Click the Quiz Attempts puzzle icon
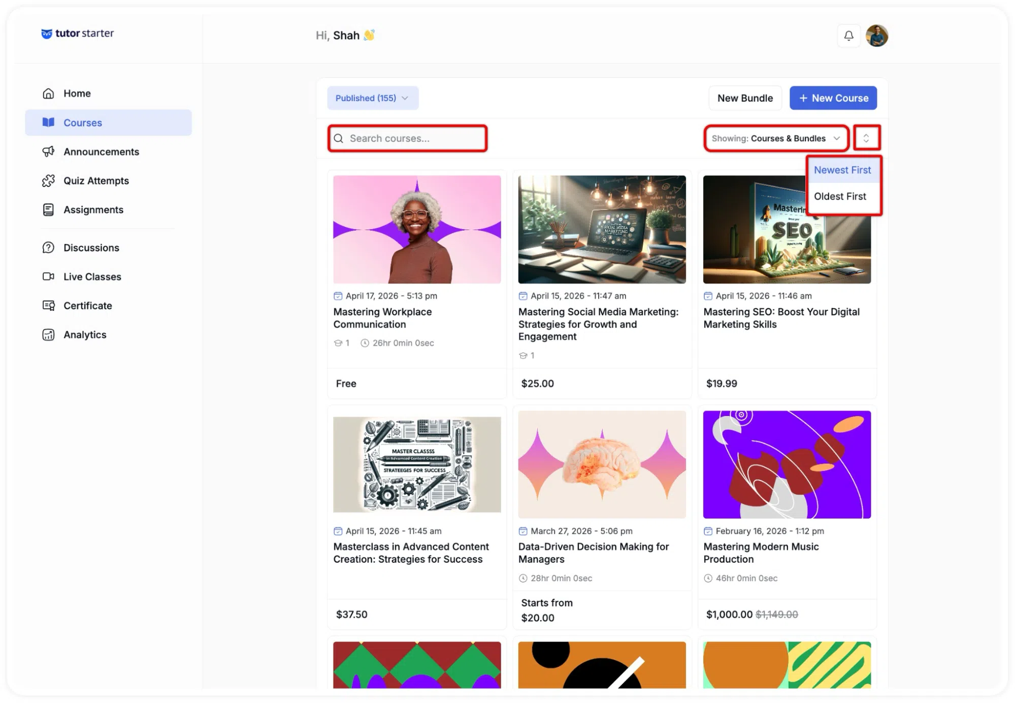This screenshot has height=703, width=1015. coord(48,180)
